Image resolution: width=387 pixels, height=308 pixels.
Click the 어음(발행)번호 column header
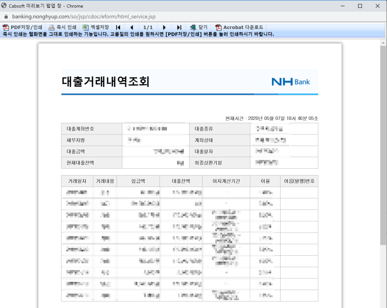pos(299,181)
